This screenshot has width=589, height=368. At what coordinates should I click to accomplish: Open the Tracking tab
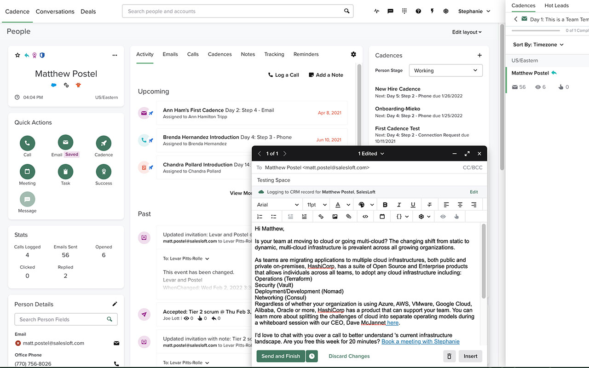coord(274,54)
